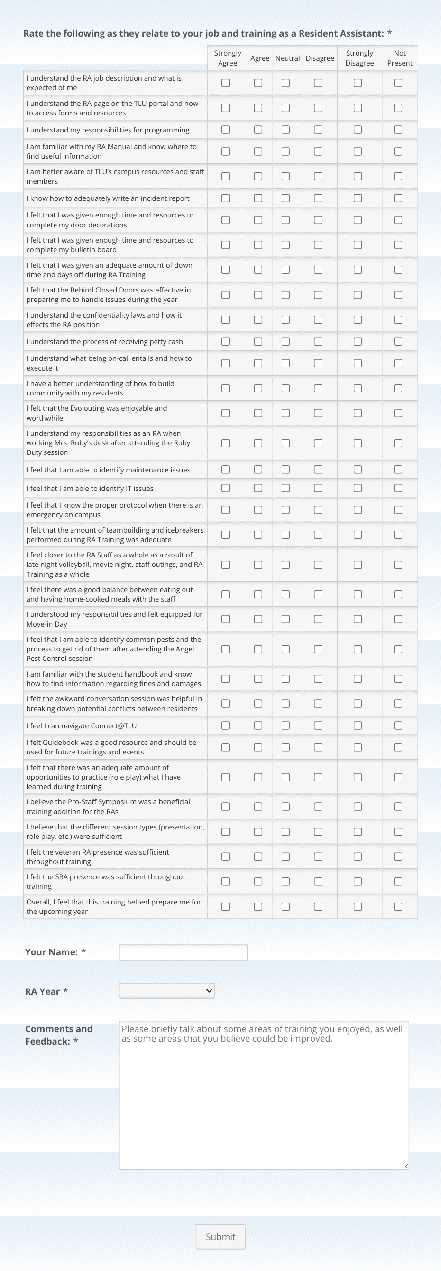
Task: Check Strongly Agree for overall training prepared me
Action: coord(225,906)
